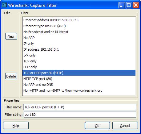Screen dimensions: 141x134
Task: Focus the Filter string input field
Action: coord(80,115)
